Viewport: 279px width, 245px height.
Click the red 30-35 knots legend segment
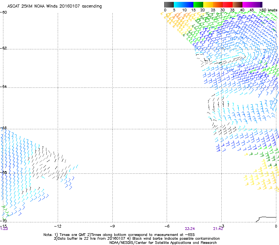click(x=228, y=5)
